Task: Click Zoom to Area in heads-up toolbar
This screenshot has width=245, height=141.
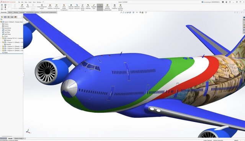Action: pos(123,13)
